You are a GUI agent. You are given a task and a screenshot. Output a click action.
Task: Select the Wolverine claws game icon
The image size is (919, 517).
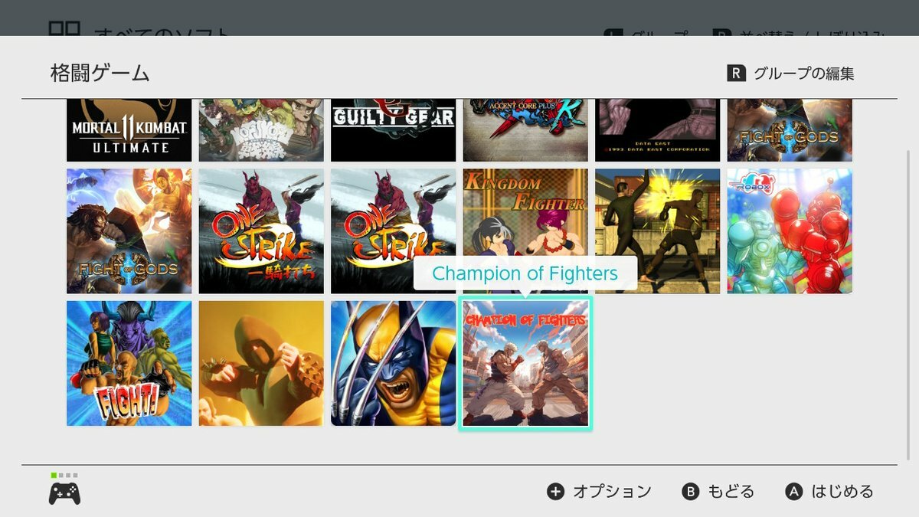pyautogui.click(x=394, y=363)
